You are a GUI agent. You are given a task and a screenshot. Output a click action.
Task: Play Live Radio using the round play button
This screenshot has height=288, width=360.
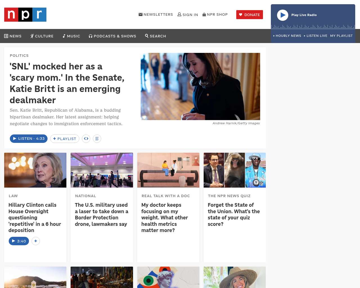pyautogui.click(x=283, y=15)
